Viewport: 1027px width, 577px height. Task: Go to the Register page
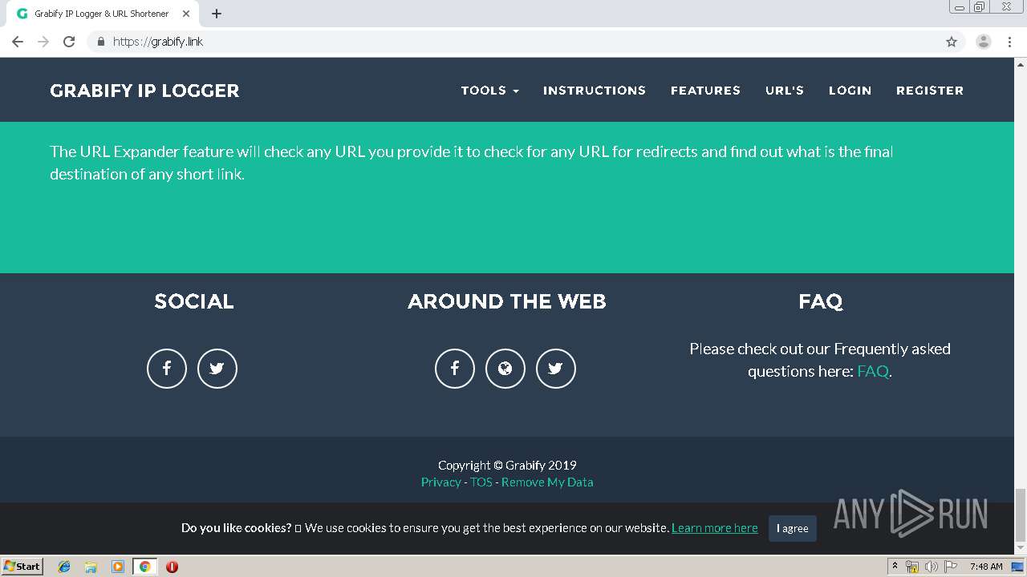point(930,91)
